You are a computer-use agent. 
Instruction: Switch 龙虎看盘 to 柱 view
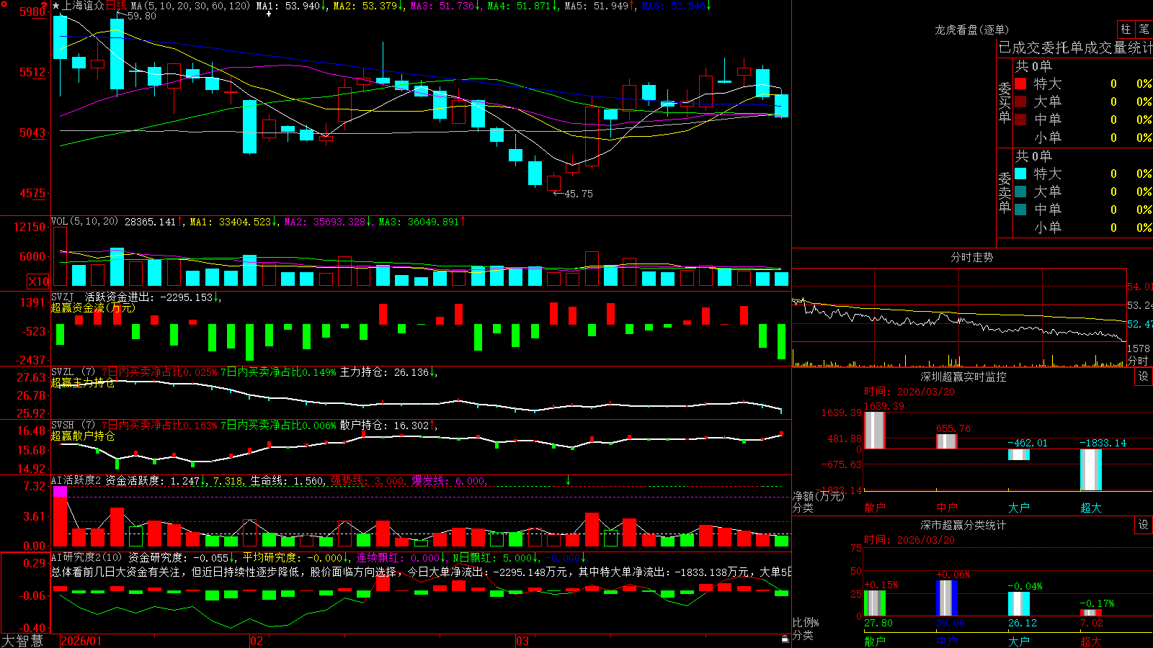(1126, 29)
